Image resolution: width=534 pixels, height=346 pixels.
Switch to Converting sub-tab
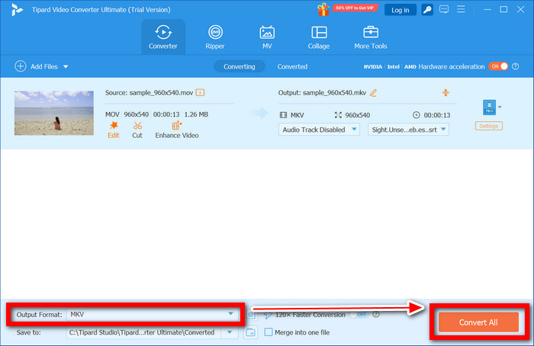(x=239, y=66)
